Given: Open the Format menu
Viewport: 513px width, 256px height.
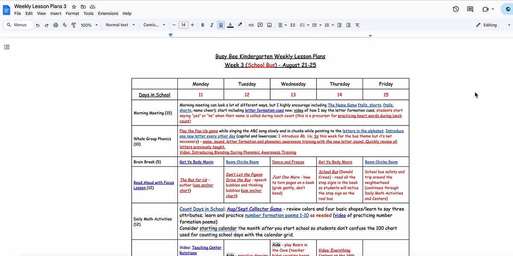Looking at the screenshot, I should point(72,13).
